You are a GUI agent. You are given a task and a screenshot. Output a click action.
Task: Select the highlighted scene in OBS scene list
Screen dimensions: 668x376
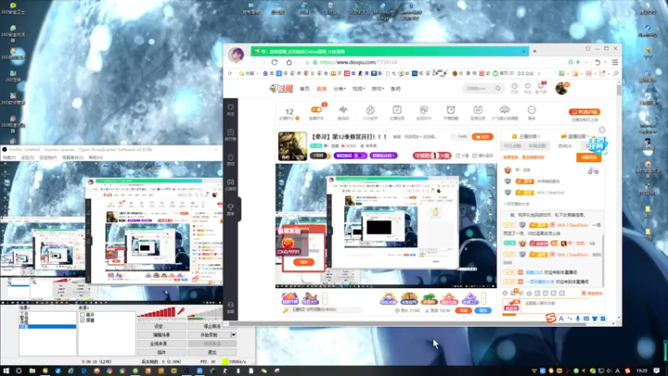[x=48, y=327]
